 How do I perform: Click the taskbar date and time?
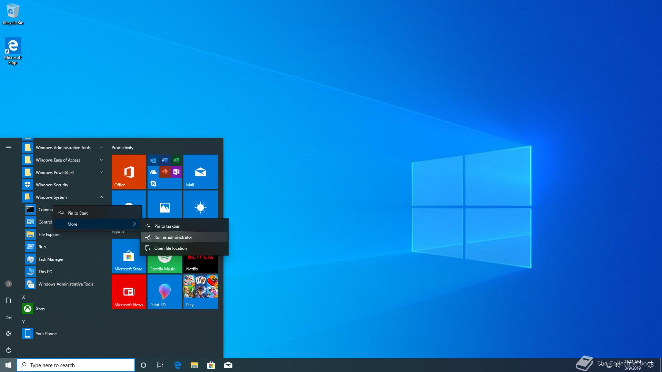pos(633,365)
